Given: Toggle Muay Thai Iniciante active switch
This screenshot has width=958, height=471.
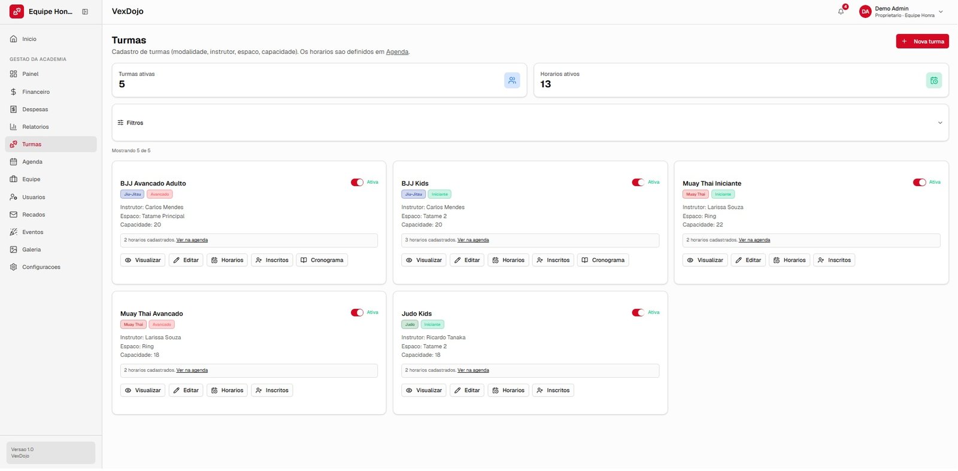Looking at the screenshot, I should click(919, 183).
